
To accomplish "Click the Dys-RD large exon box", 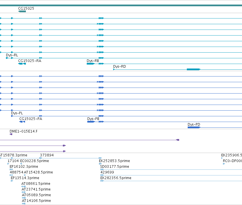I will pyautogui.click(x=194, y=69).
